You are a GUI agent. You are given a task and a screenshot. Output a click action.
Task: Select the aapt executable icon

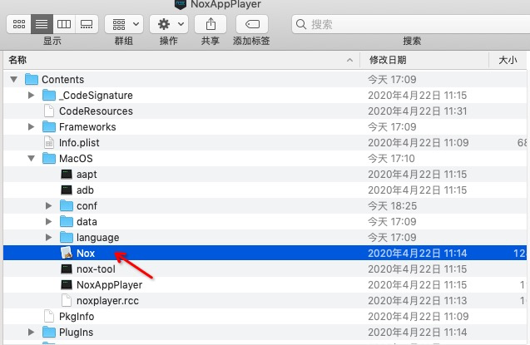click(x=67, y=175)
